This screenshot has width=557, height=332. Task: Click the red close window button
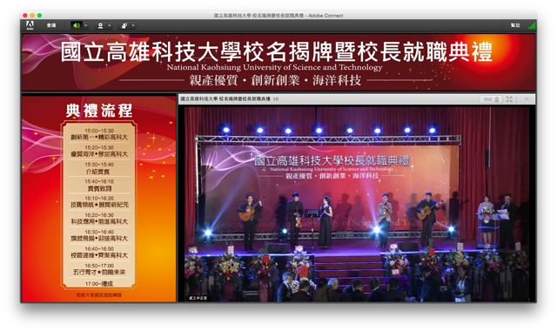[x=25, y=16]
